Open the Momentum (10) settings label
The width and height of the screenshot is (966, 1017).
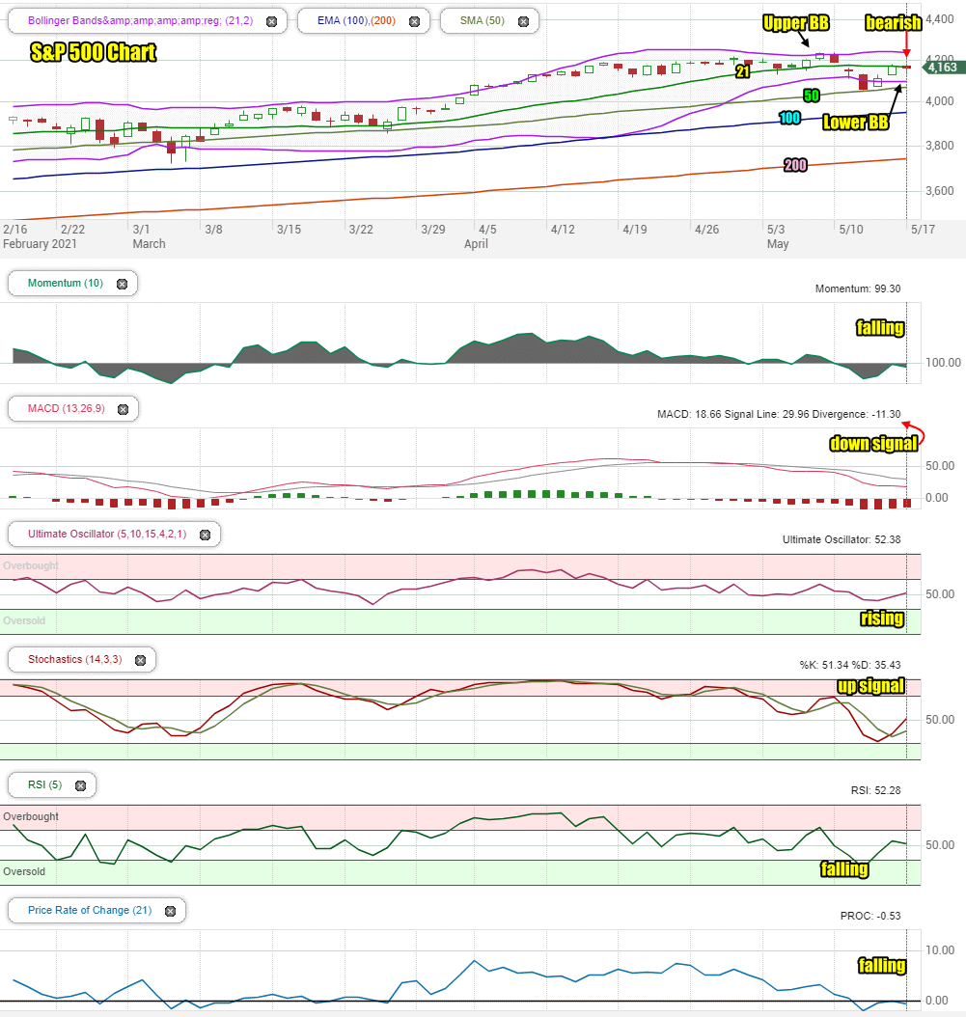[66, 283]
